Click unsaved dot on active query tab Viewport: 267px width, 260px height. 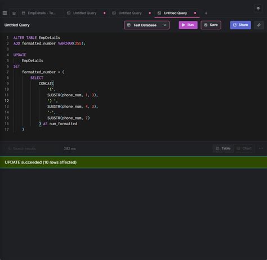pos(195,13)
